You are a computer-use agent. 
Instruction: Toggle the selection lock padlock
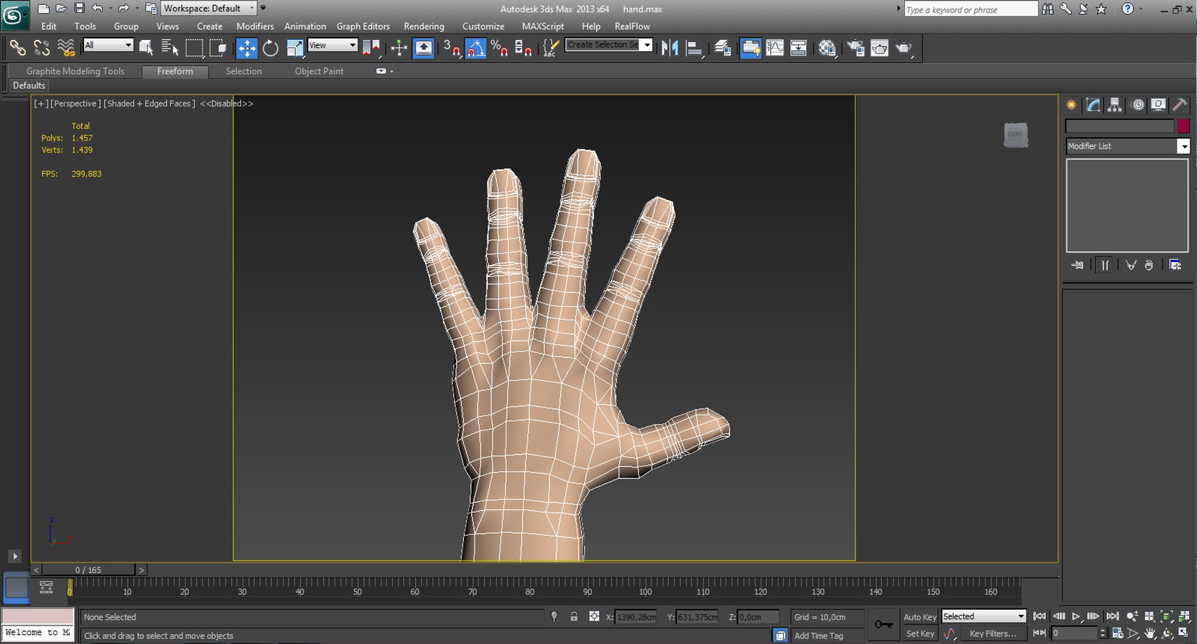tap(574, 617)
